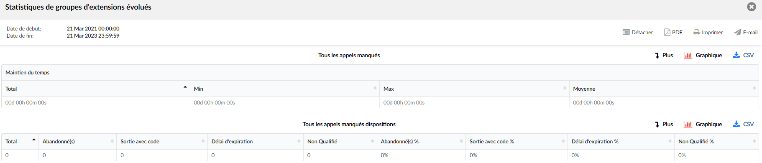Screen dimensions: 762x163
Task: Sort by Abandonné(s) column header
Action: point(78,141)
